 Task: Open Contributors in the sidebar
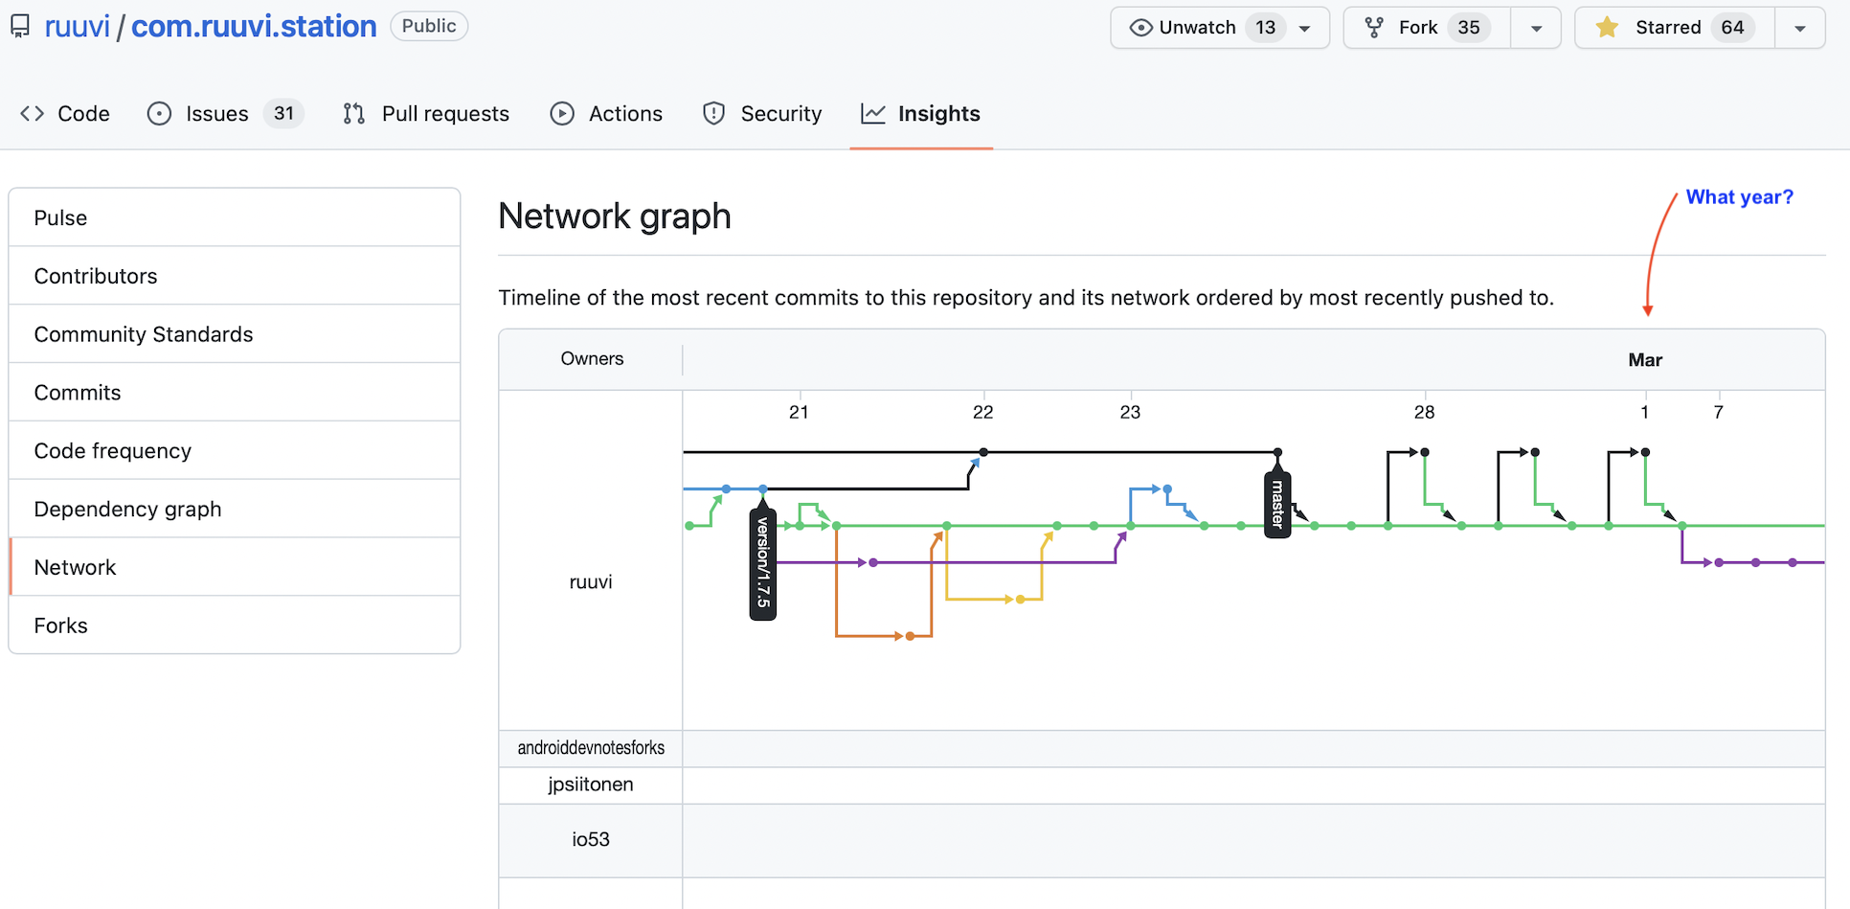click(x=235, y=276)
